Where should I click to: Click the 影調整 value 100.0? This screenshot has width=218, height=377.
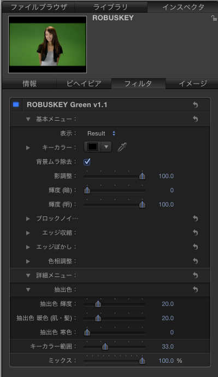pos(166,176)
